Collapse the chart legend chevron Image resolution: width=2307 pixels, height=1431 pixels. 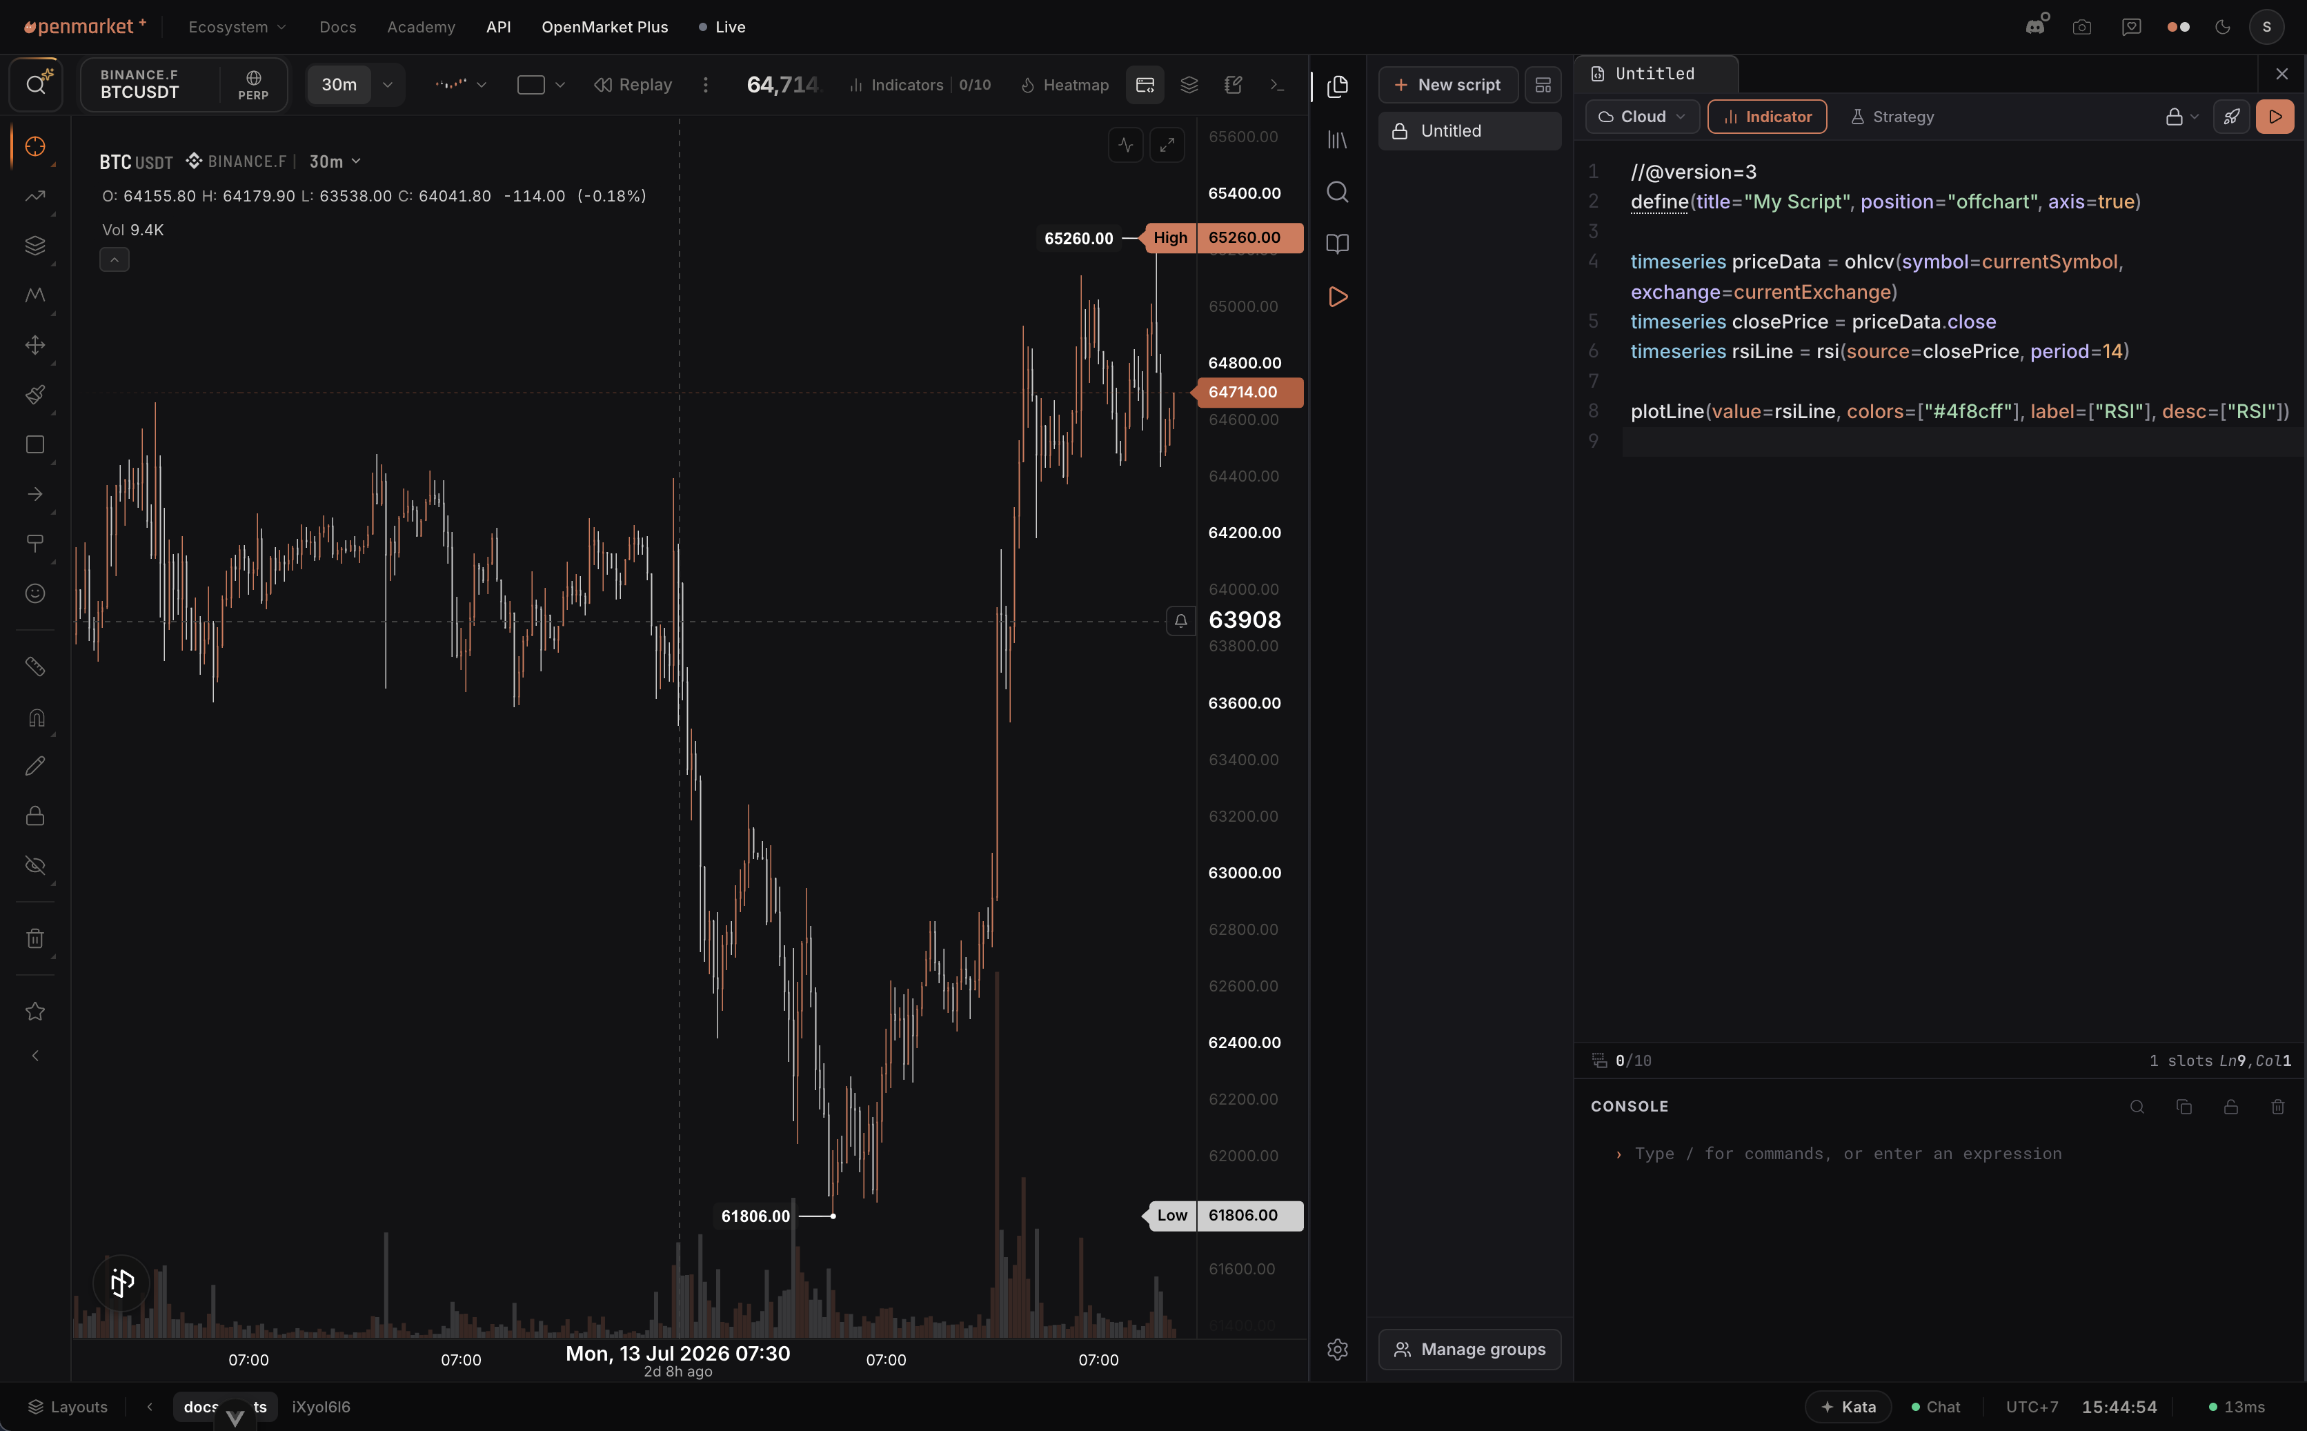click(x=114, y=259)
